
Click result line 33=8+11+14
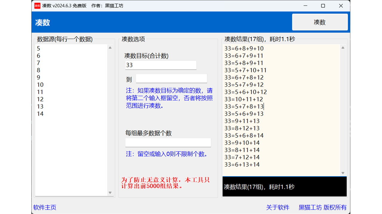pos(242,150)
